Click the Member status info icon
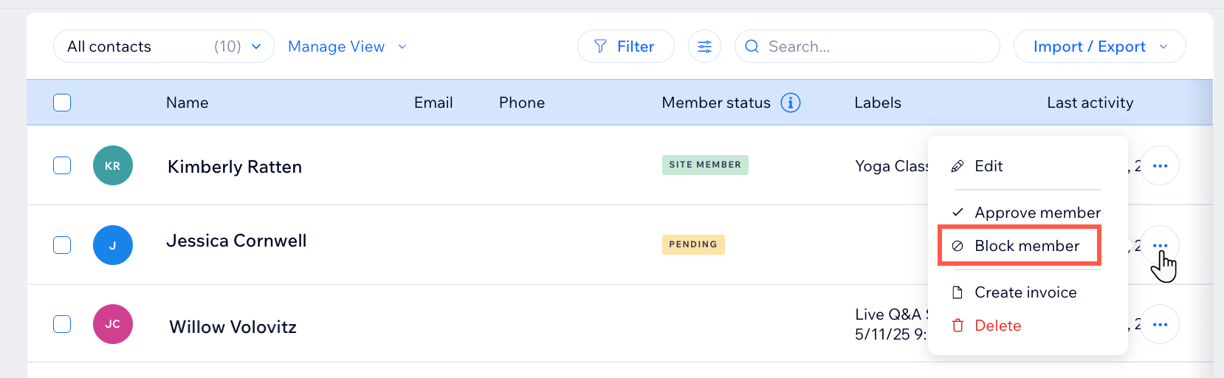 click(791, 103)
